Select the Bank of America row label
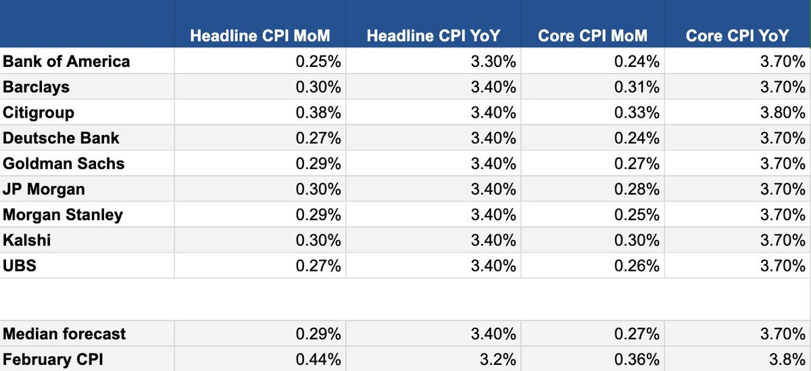Viewport: 811px width, 371px height. [x=66, y=61]
